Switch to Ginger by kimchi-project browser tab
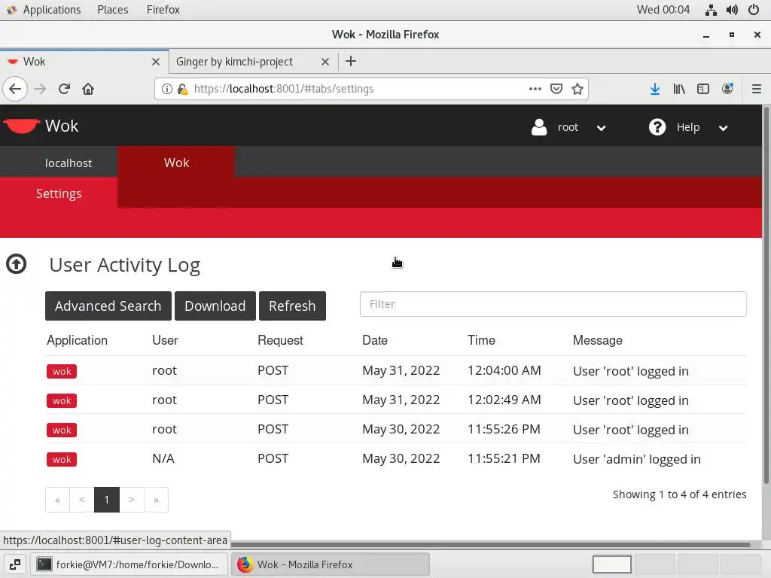Image resolution: width=771 pixels, height=578 pixels. [235, 62]
